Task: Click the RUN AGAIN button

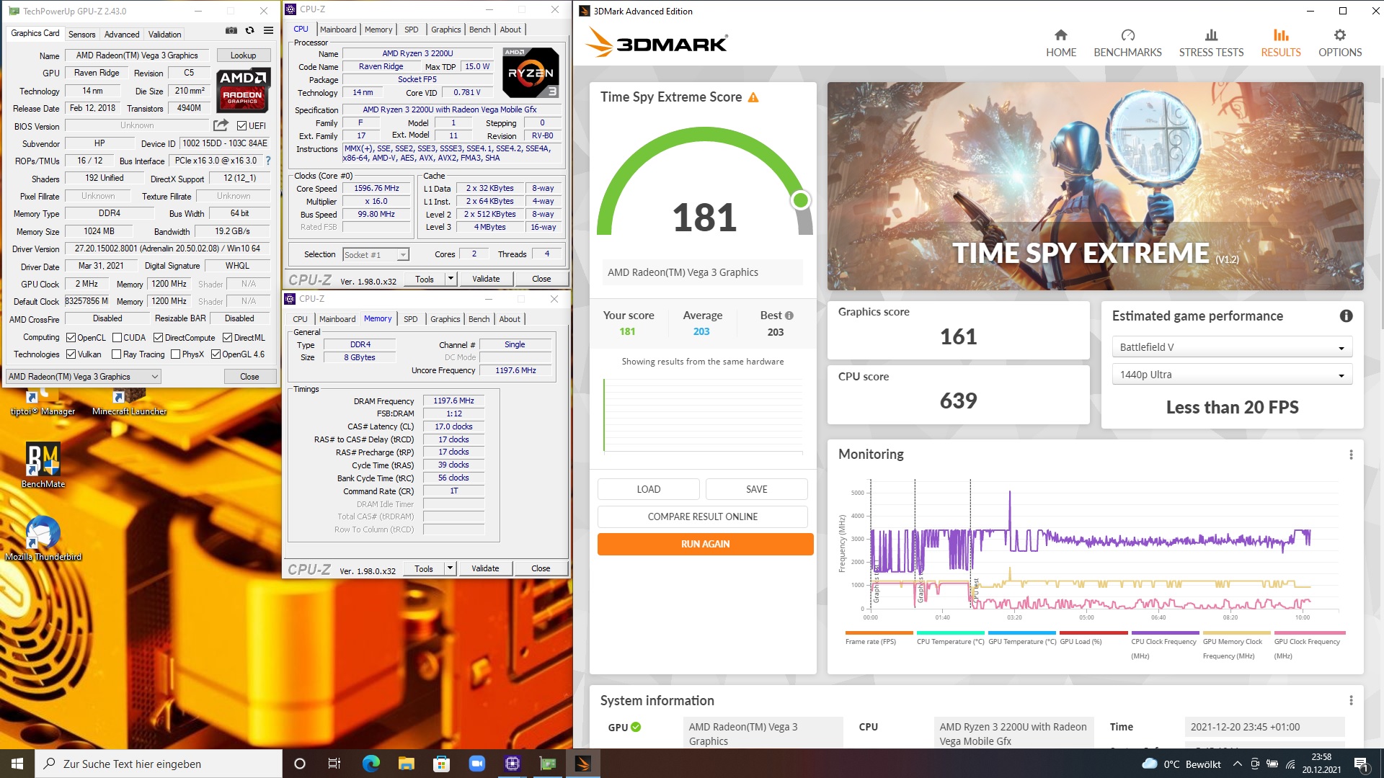Action: coord(705,544)
